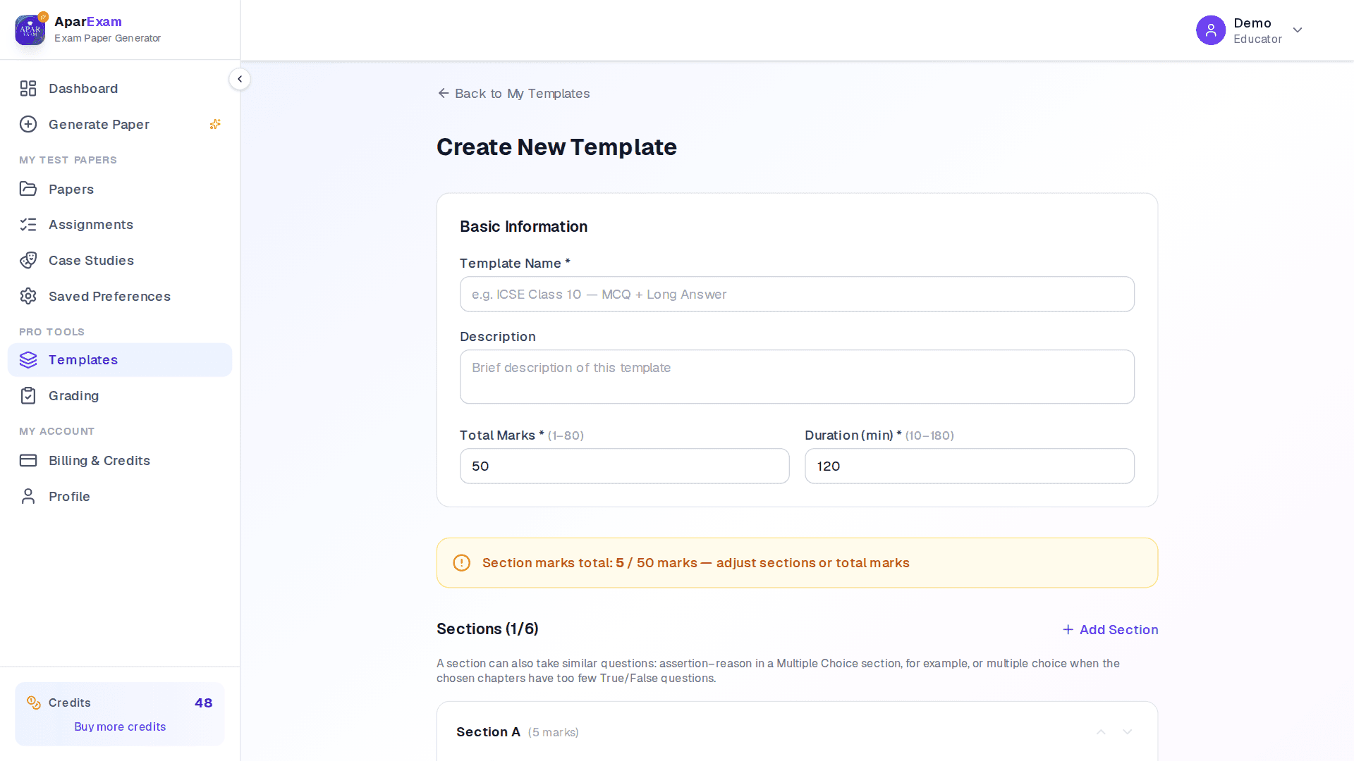Click the Total Marks field showing 50
This screenshot has height=761, width=1354.
tap(624, 466)
